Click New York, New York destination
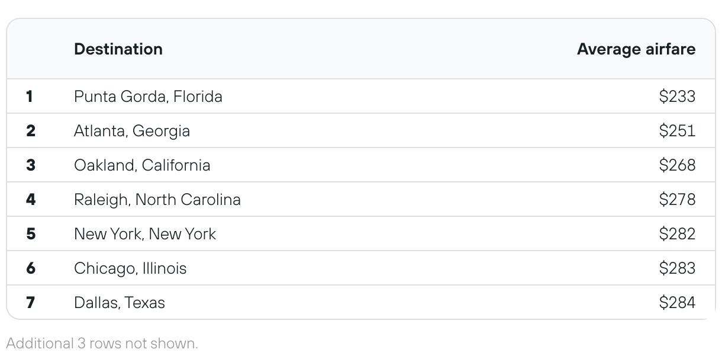The height and width of the screenshot is (359, 722). (145, 233)
